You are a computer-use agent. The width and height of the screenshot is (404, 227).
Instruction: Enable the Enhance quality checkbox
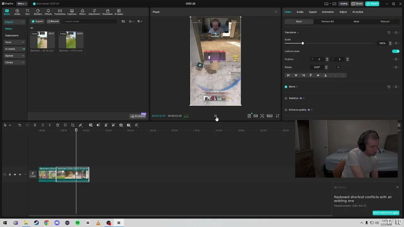tap(286, 110)
